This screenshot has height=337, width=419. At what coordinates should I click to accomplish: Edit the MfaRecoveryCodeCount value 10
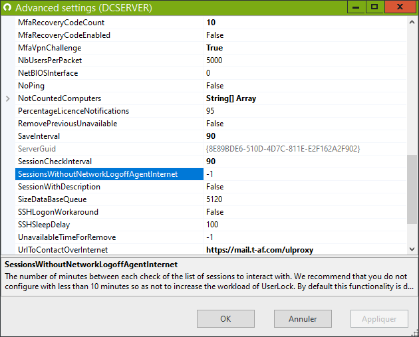[305, 23]
